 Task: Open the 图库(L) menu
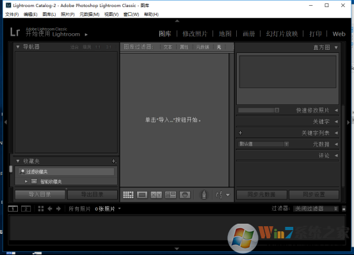pyautogui.click(x=49, y=15)
